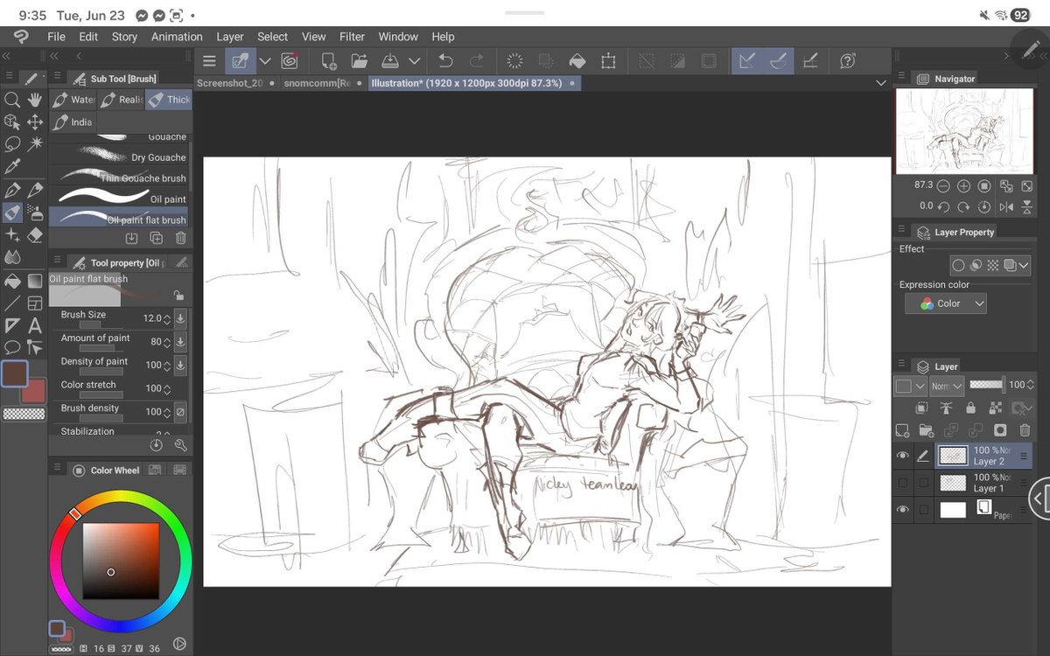The image size is (1050, 656).
Task: Select the Move layer tool
Action: click(x=35, y=122)
